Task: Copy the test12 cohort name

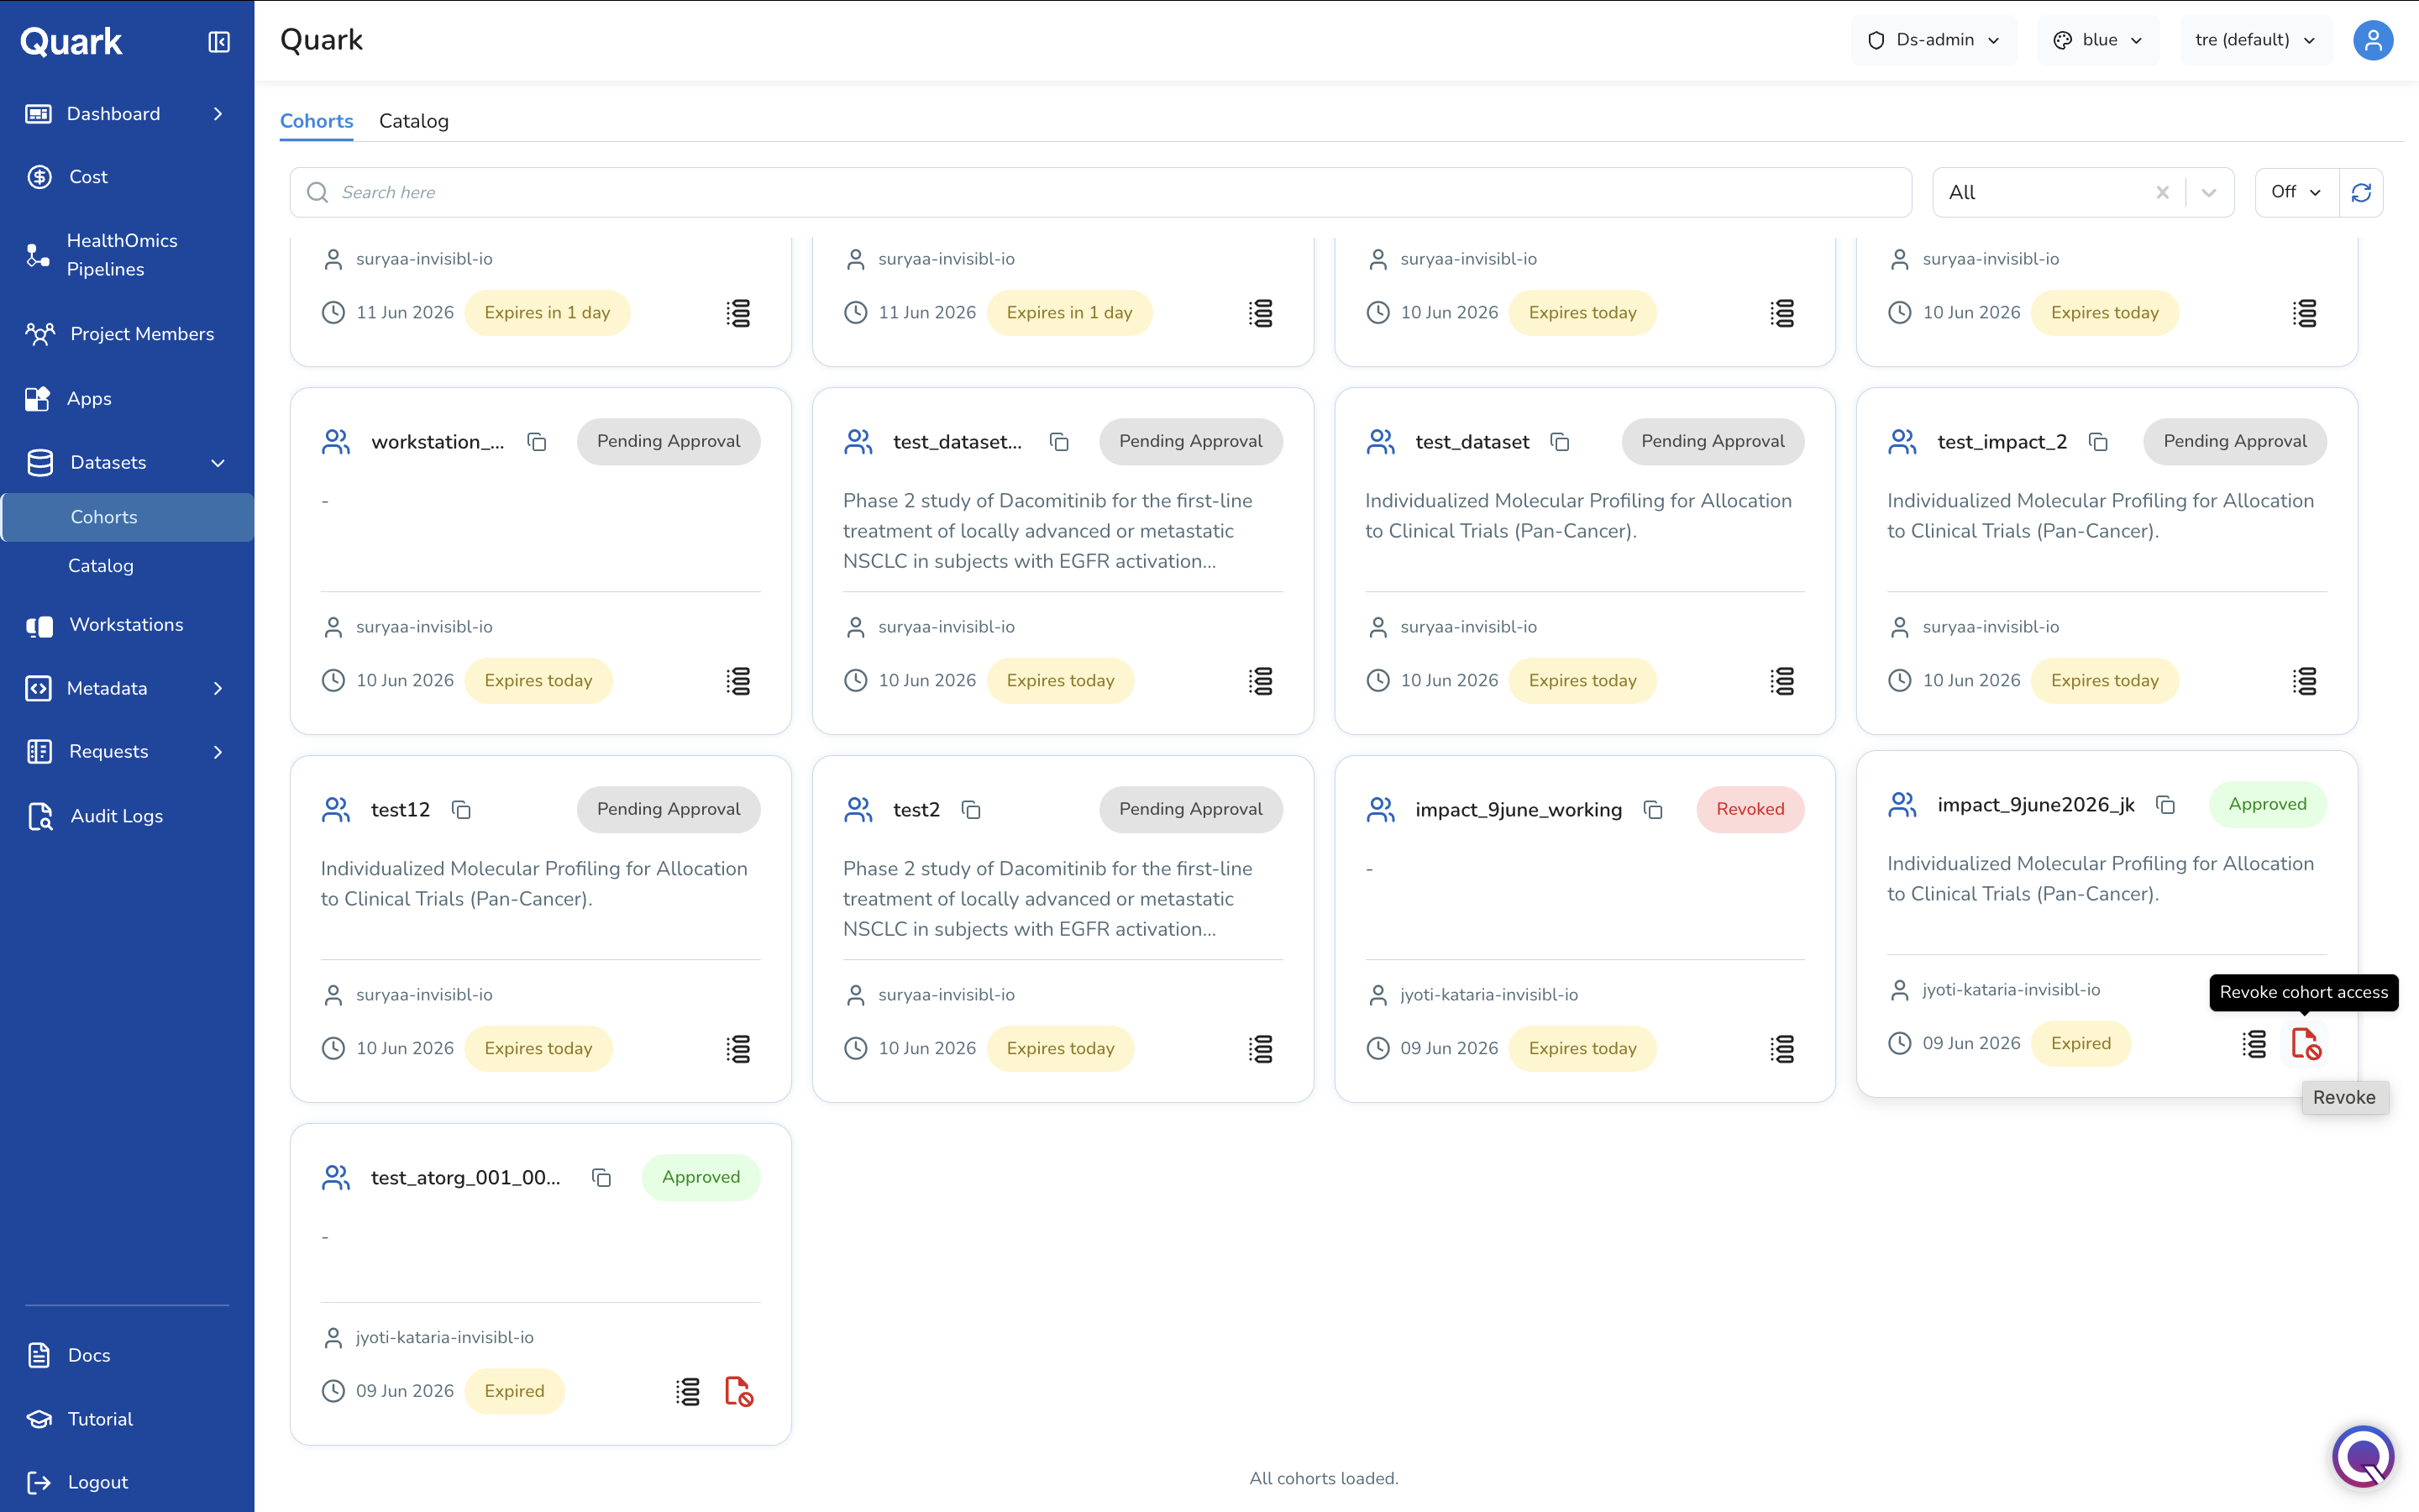Action: [x=461, y=810]
